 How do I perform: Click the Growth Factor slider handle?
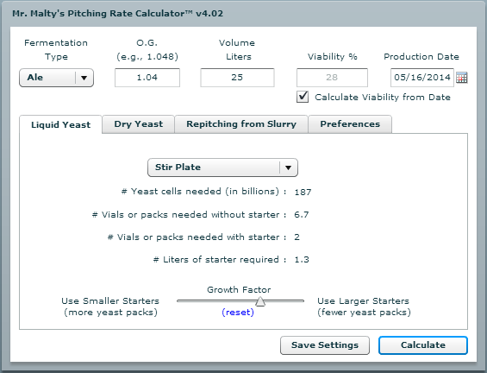tap(260, 301)
